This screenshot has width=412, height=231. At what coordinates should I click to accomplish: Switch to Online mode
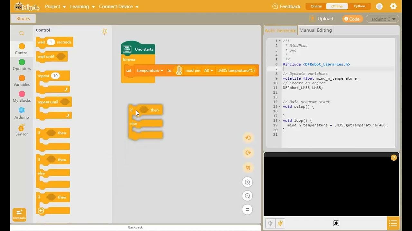point(316,6)
